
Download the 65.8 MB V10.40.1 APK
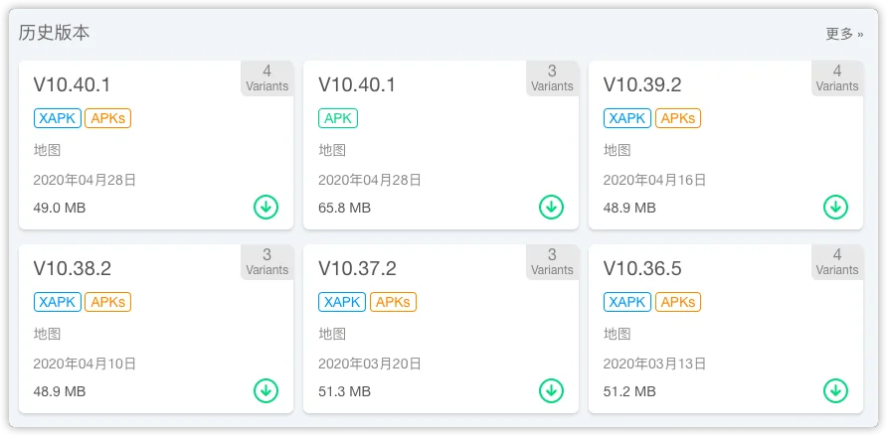[551, 207]
